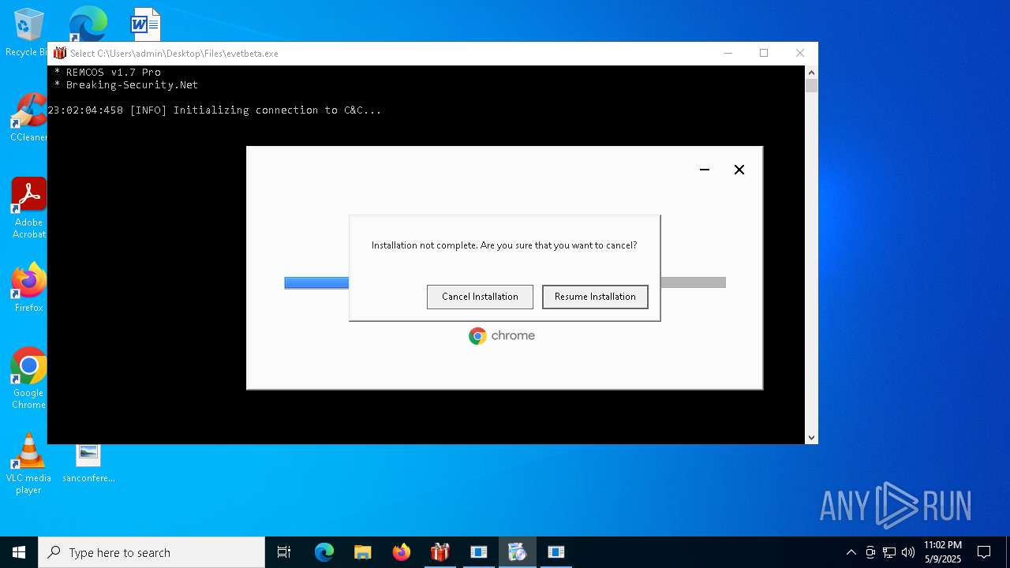1010x568 pixels.
Task: Select CCleaner desktop shortcut
Action: (28, 118)
